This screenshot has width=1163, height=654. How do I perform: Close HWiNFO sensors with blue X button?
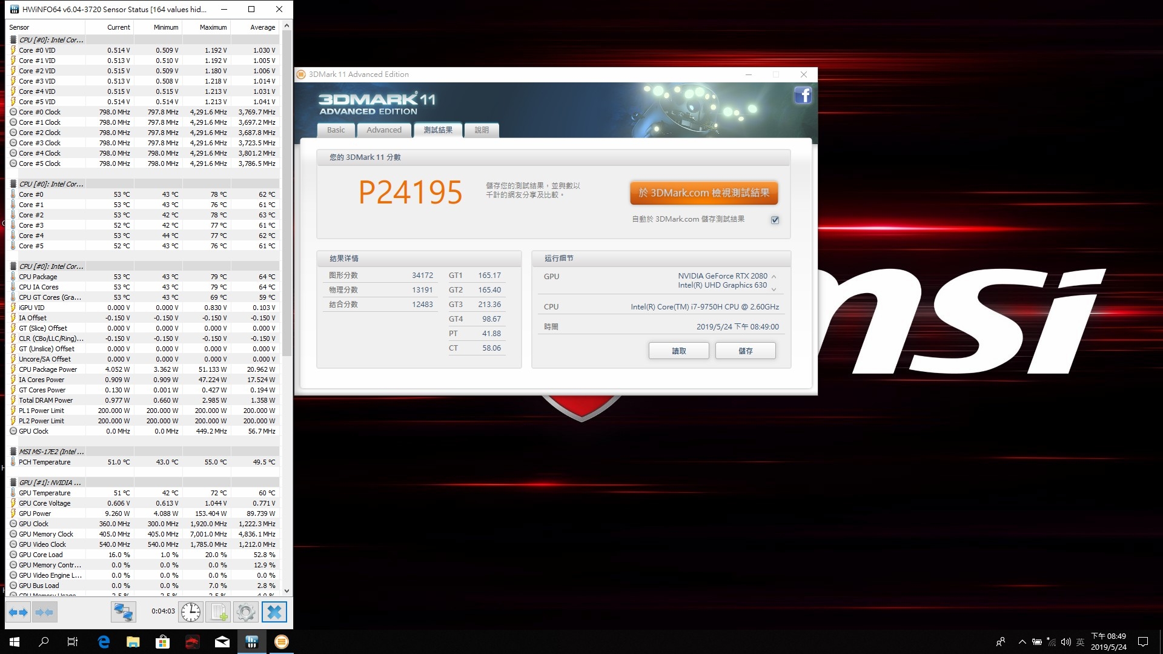click(274, 612)
